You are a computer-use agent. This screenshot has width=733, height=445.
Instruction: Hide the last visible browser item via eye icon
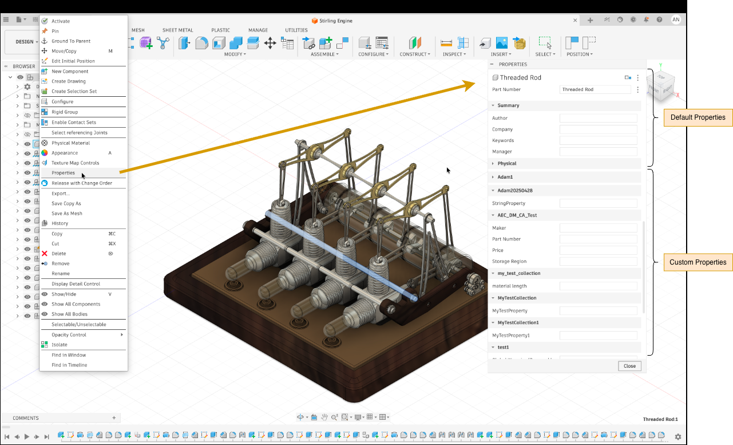point(27,316)
